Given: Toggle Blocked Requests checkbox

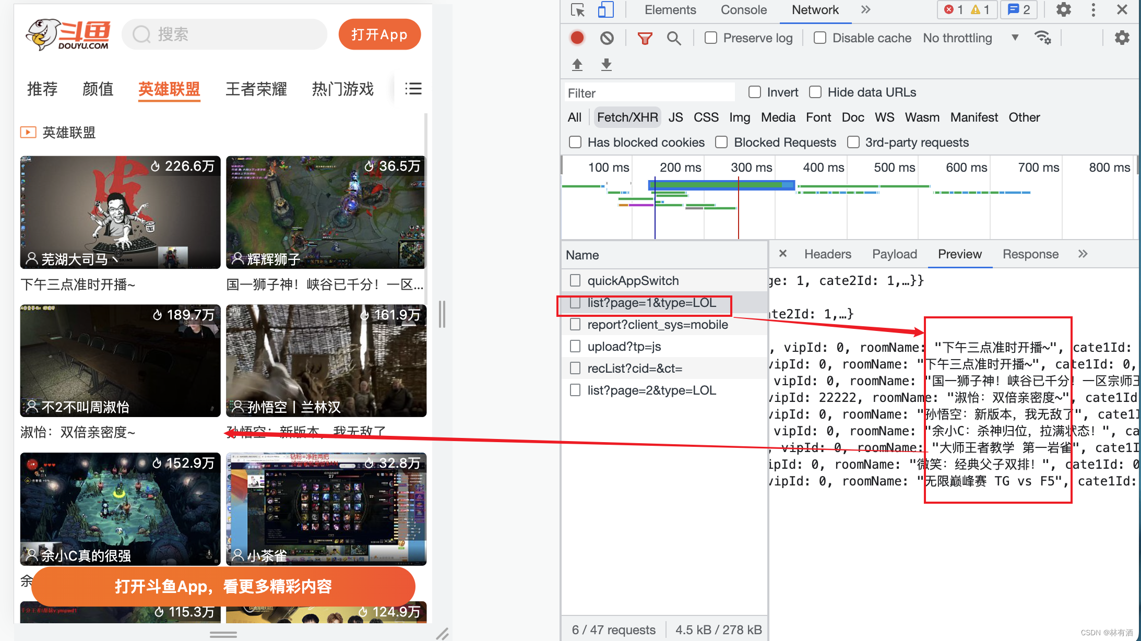Looking at the screenshot, I should click(721, 142).
